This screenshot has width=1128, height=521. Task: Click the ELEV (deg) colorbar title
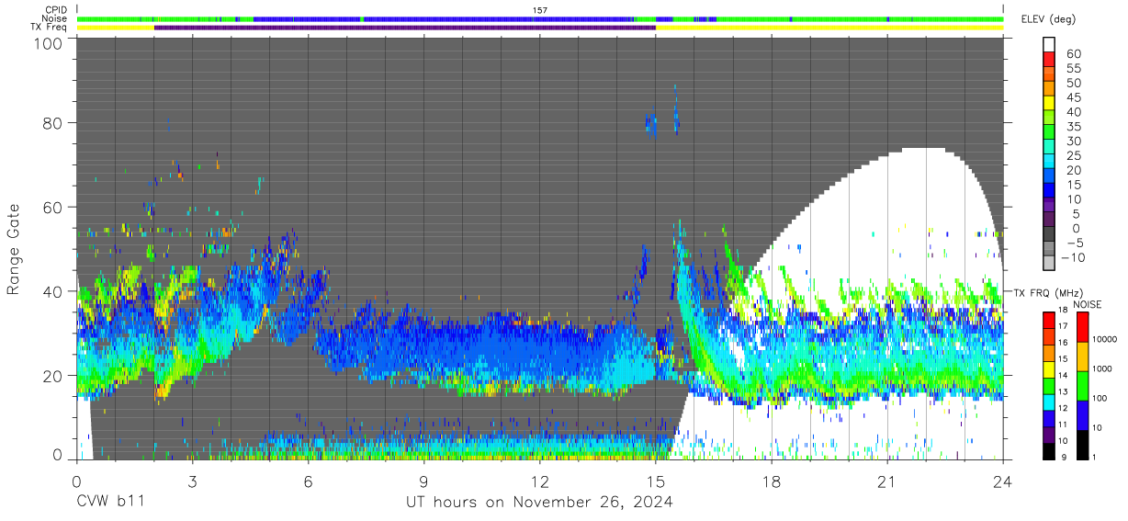click(1048, 19)
